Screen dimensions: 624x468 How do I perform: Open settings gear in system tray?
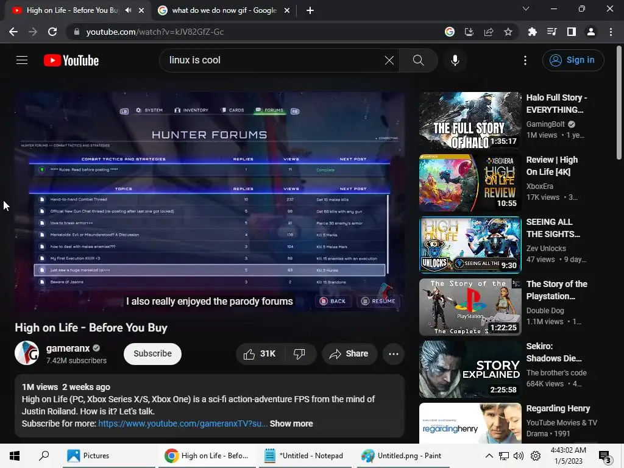[536, 456]
